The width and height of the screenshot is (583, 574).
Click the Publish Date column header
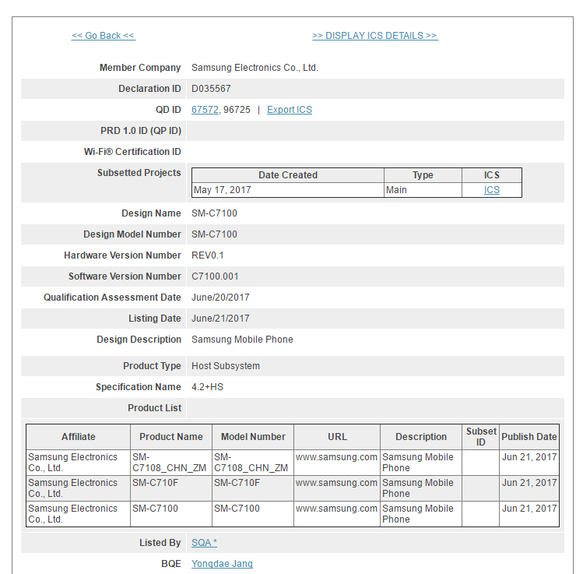pos(529,437)
